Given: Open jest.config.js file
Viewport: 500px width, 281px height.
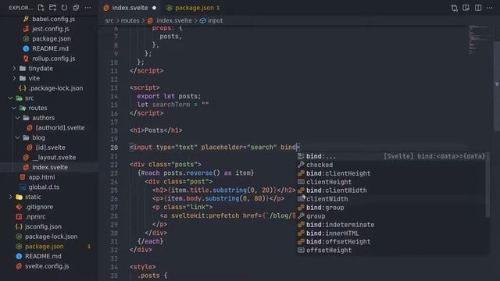Looking at the screenshot, I should [50, 29].
